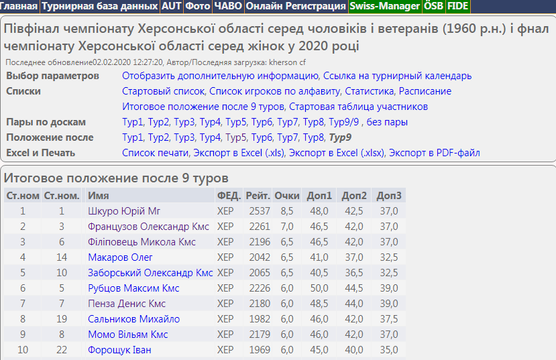This screenshot has width=556, height=360.
Task: Open Онлайн Регистрация in navigation bar
Action: tap(295, 7)
